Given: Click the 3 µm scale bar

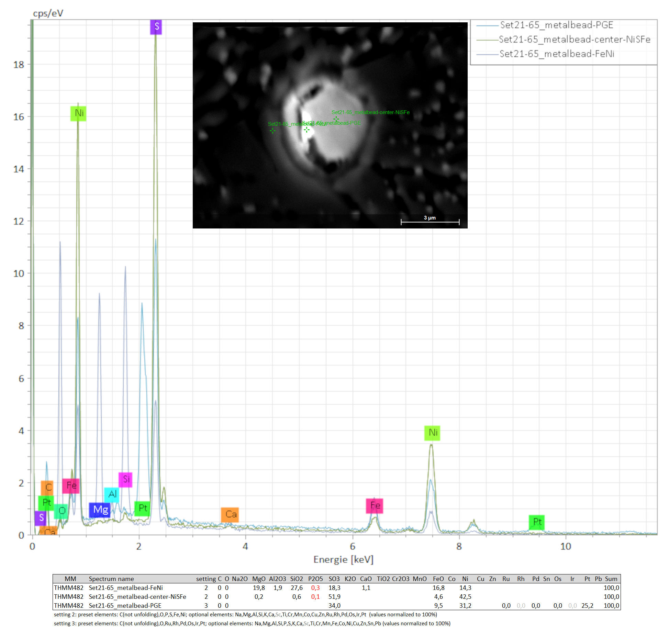Looking at the screenshot, I should click(x=430, y=222).
